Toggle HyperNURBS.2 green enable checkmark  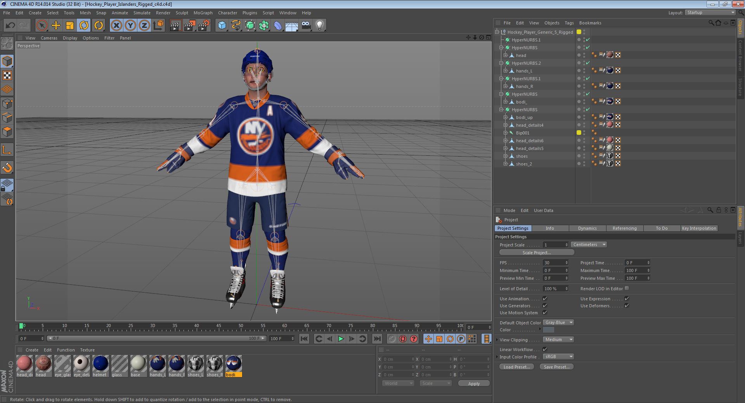click(588, 63)
